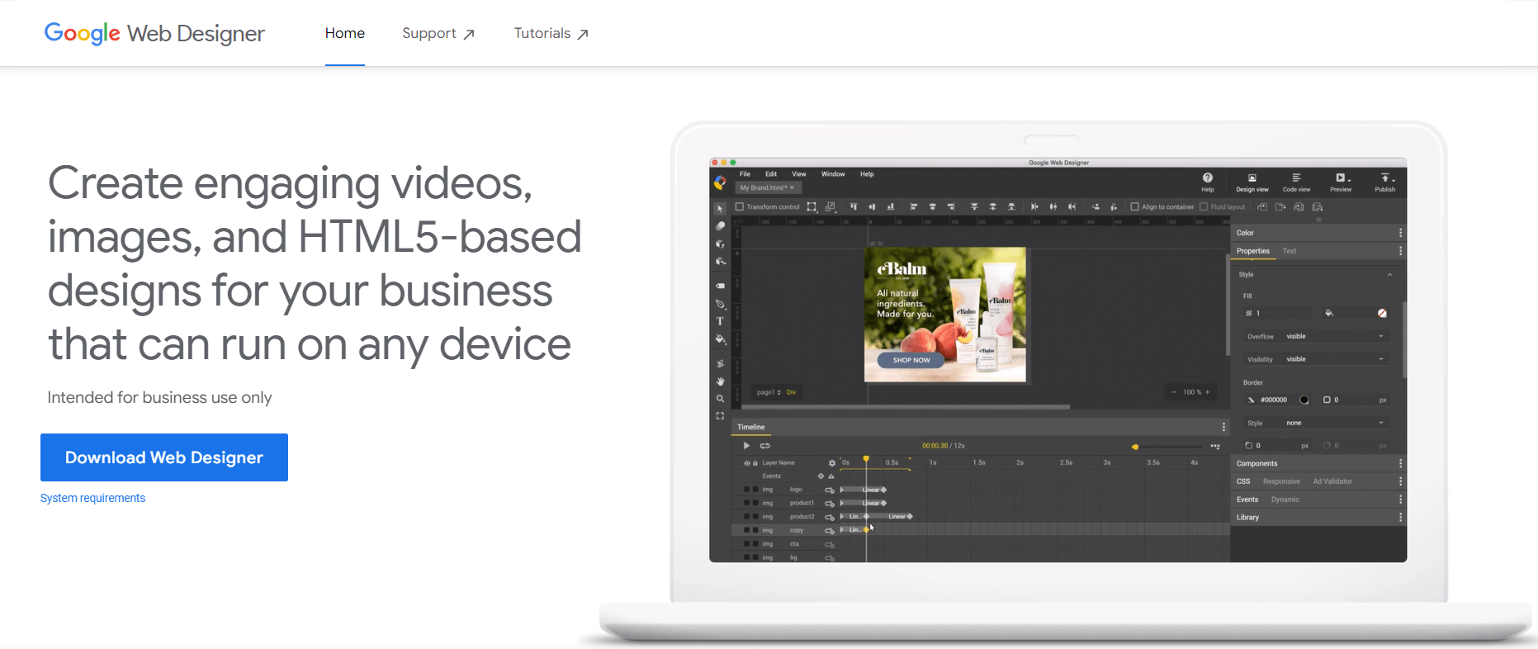Select the Hand pan tool
The image size is (1538, 649).
[720, 381]
